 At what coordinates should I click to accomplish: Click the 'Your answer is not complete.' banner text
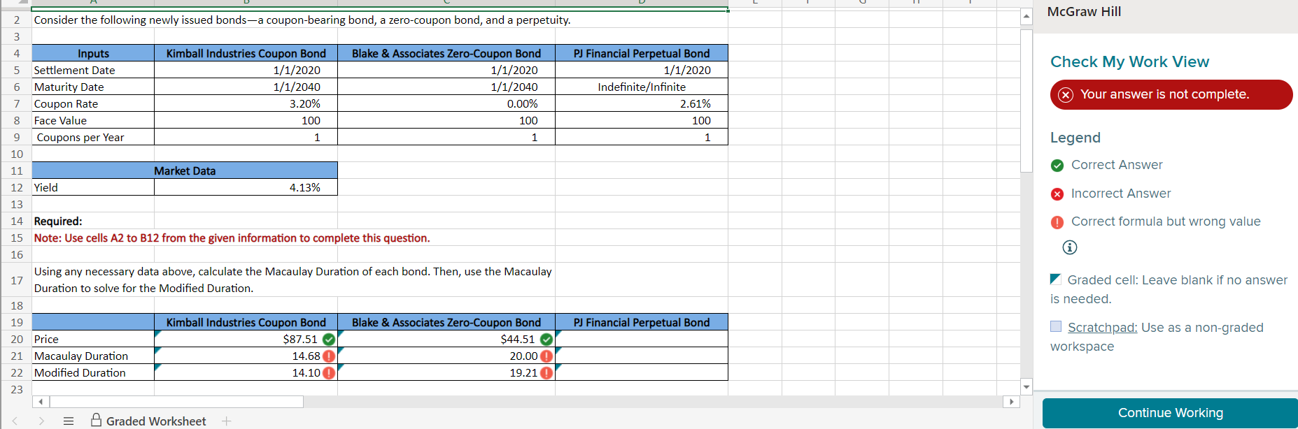[1164, 94]
